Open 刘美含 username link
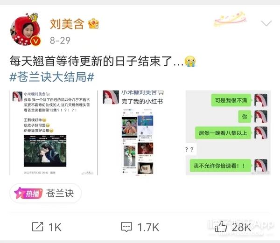This screenshot has width=280, height=243. pyautogui.click(x=67, y=24)
